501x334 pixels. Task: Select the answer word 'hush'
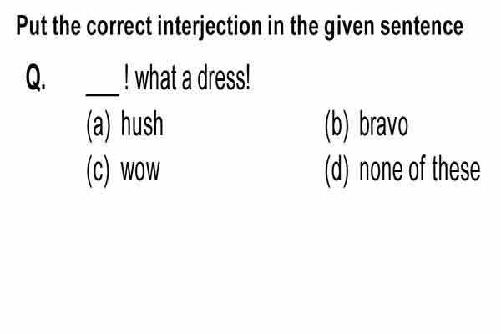142,124
